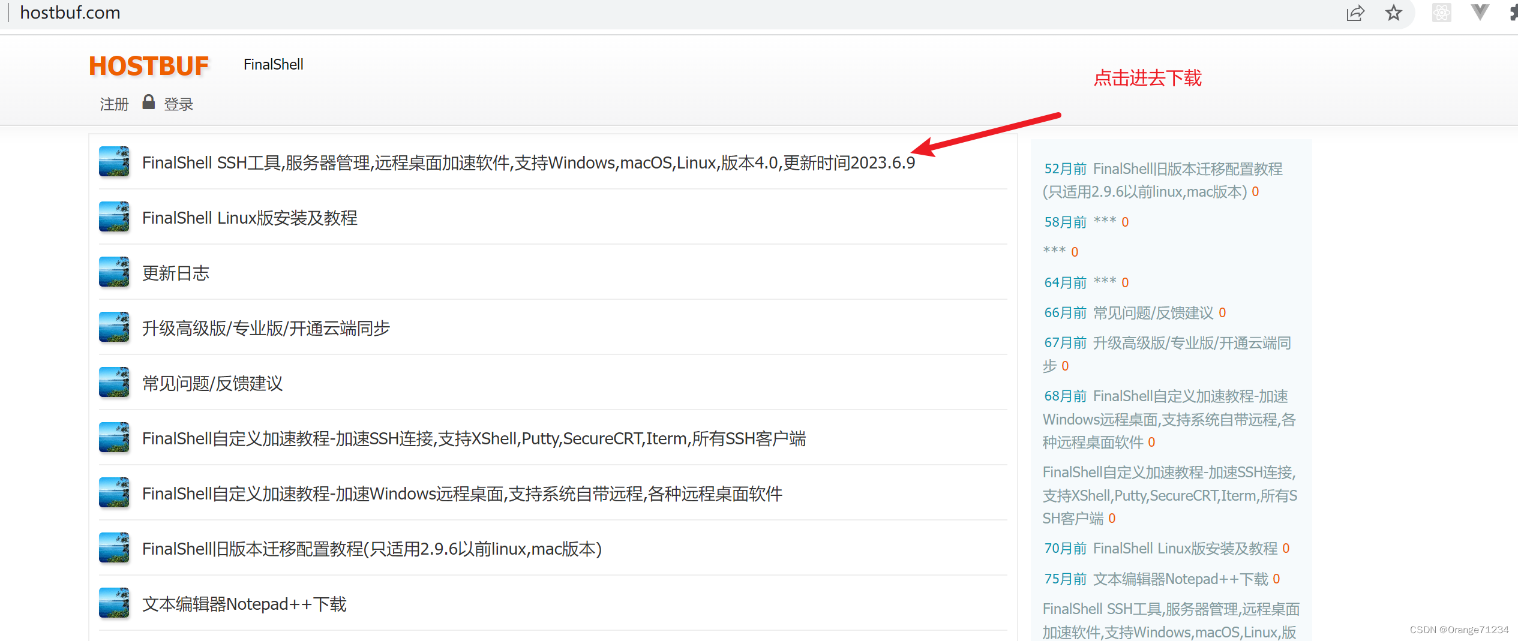Open 加速SSH连接 tutorial in main list

474,438
